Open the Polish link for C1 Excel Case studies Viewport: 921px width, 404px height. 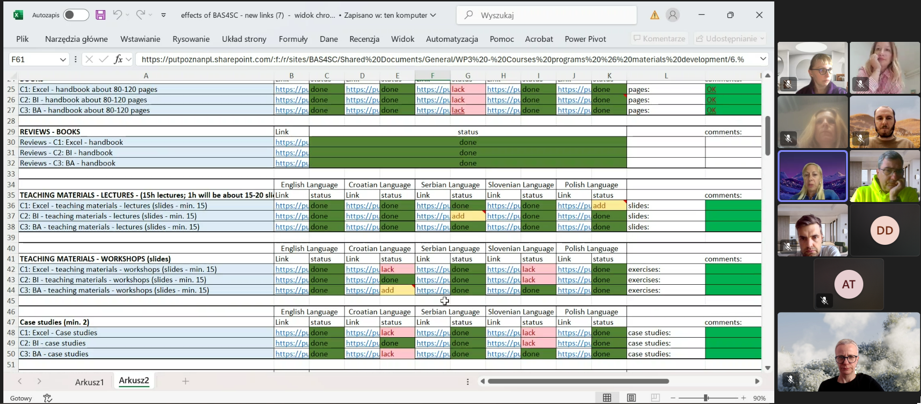[x=574, y=332]
